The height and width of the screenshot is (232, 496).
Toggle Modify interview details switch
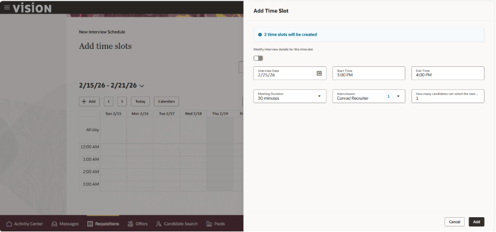(258, 58)
